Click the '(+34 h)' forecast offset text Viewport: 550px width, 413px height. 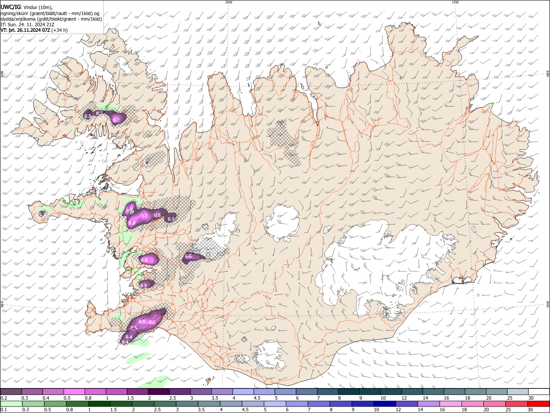[x=59, y=31]
